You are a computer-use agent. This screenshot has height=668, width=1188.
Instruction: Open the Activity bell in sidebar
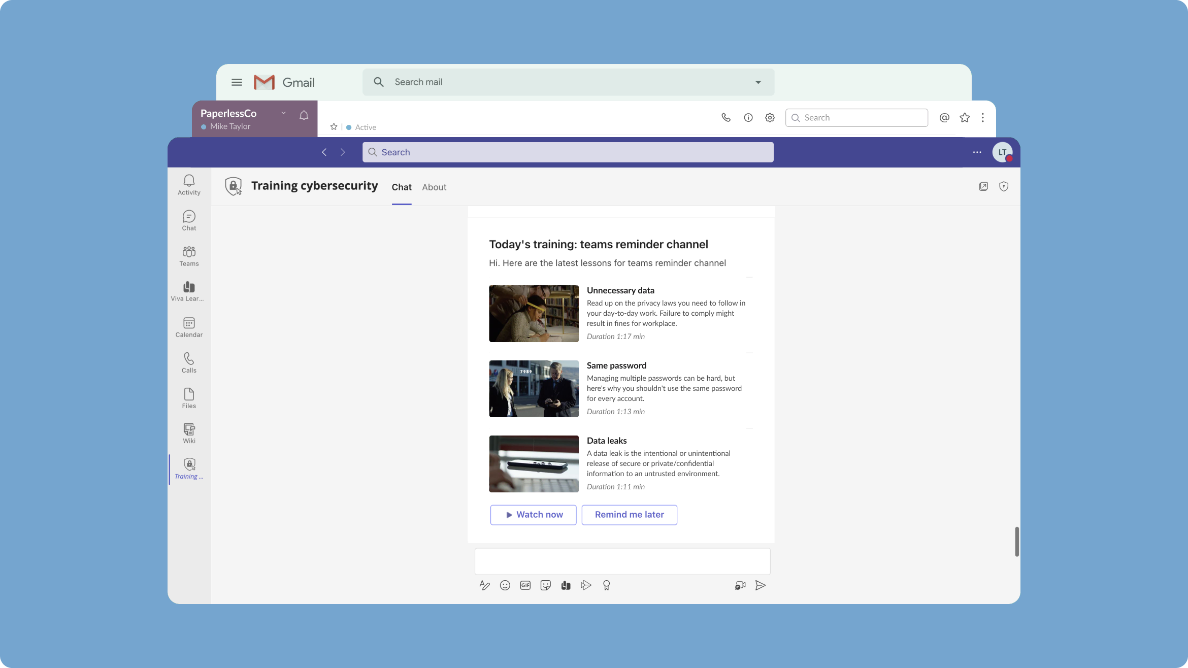(189, 185)
